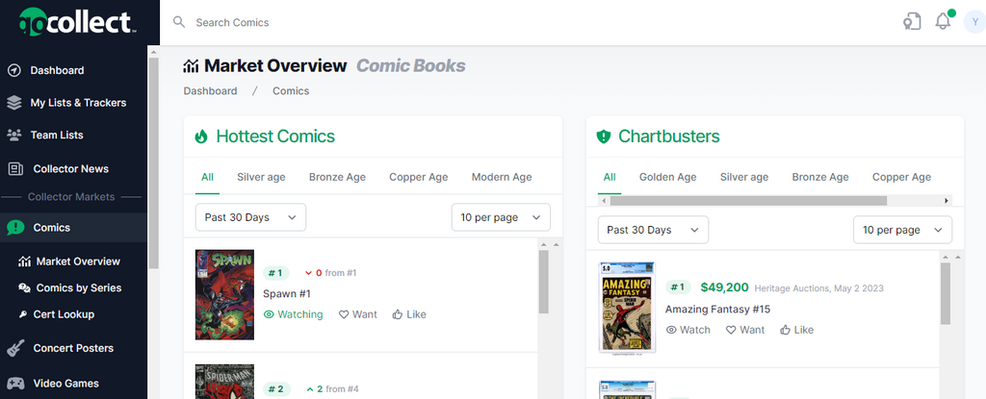Toggle Watching for Spawn #1
This screenshot has width=986, height=399.
(293, 314)
